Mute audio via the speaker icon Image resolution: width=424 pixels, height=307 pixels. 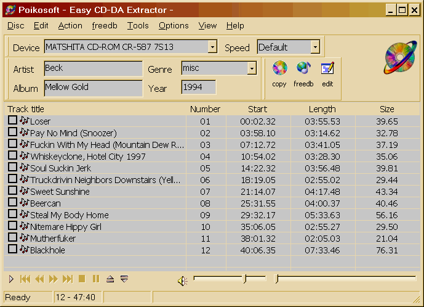point(183,281)
